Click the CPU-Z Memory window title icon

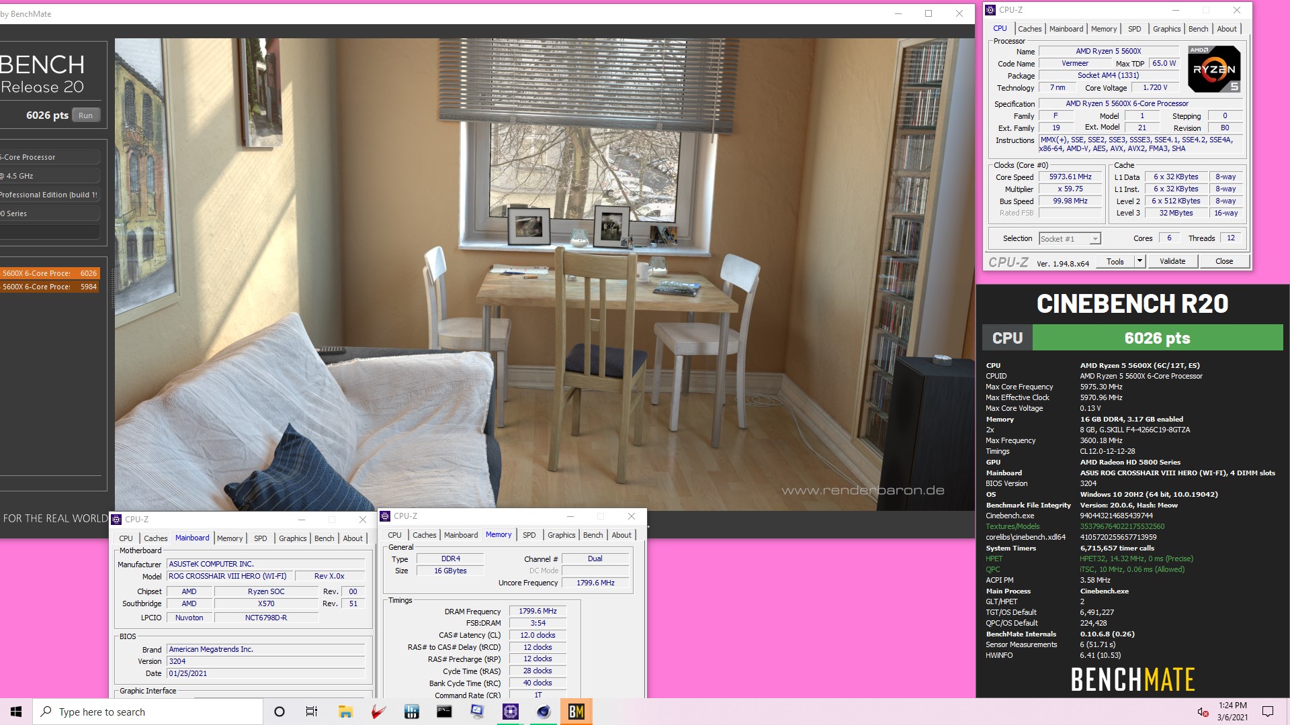point(385,516)
